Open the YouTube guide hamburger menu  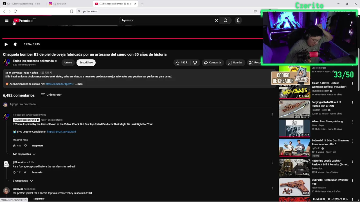[7, 20]
